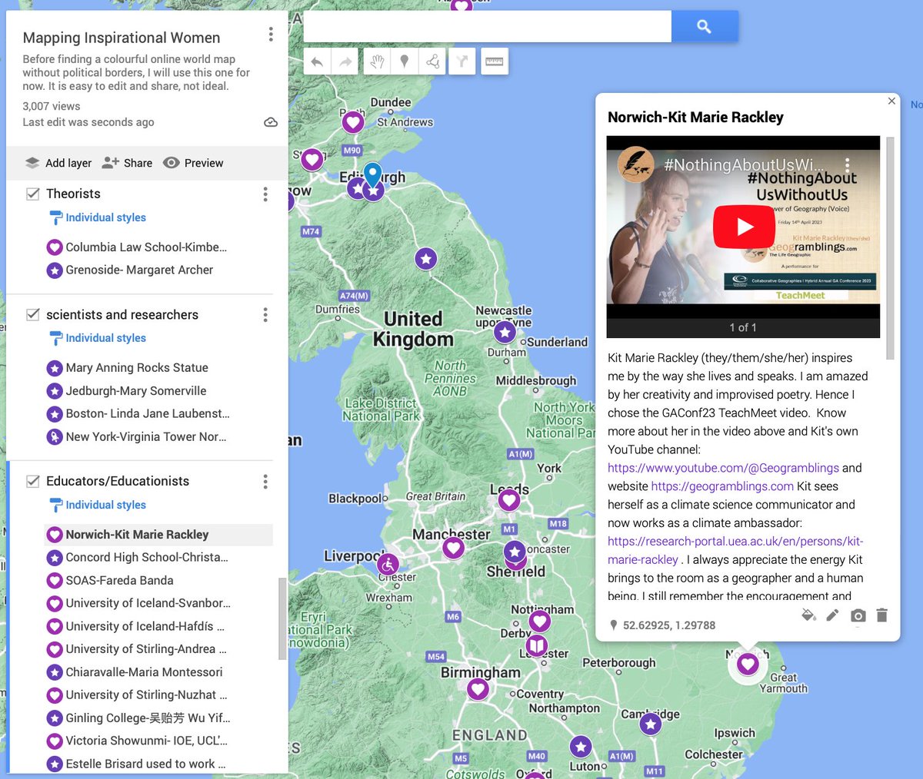This screenshot has width=923, height=779.
Task: Open the placemark style paint bucket
Action: point(808,615)
